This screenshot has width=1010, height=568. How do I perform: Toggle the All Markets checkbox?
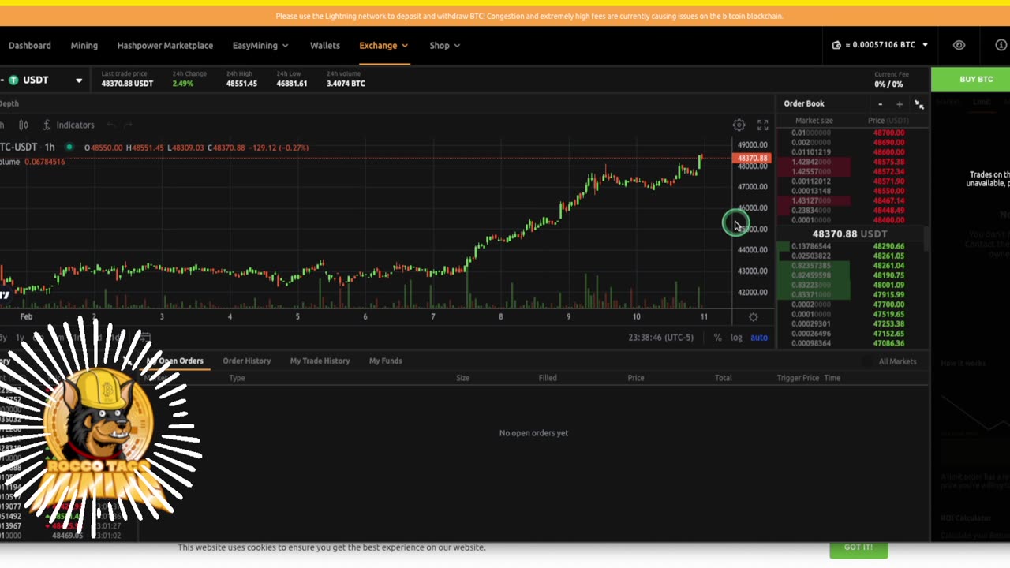870,361
